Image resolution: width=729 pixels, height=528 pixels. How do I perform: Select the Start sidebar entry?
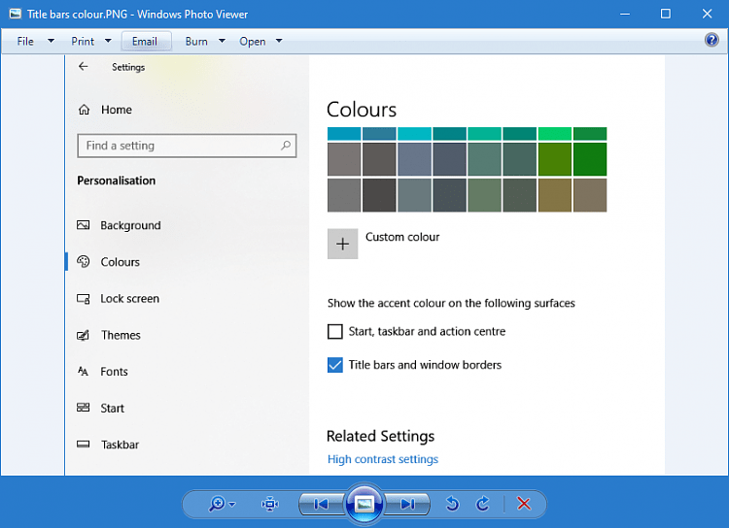tap(113, 409)
